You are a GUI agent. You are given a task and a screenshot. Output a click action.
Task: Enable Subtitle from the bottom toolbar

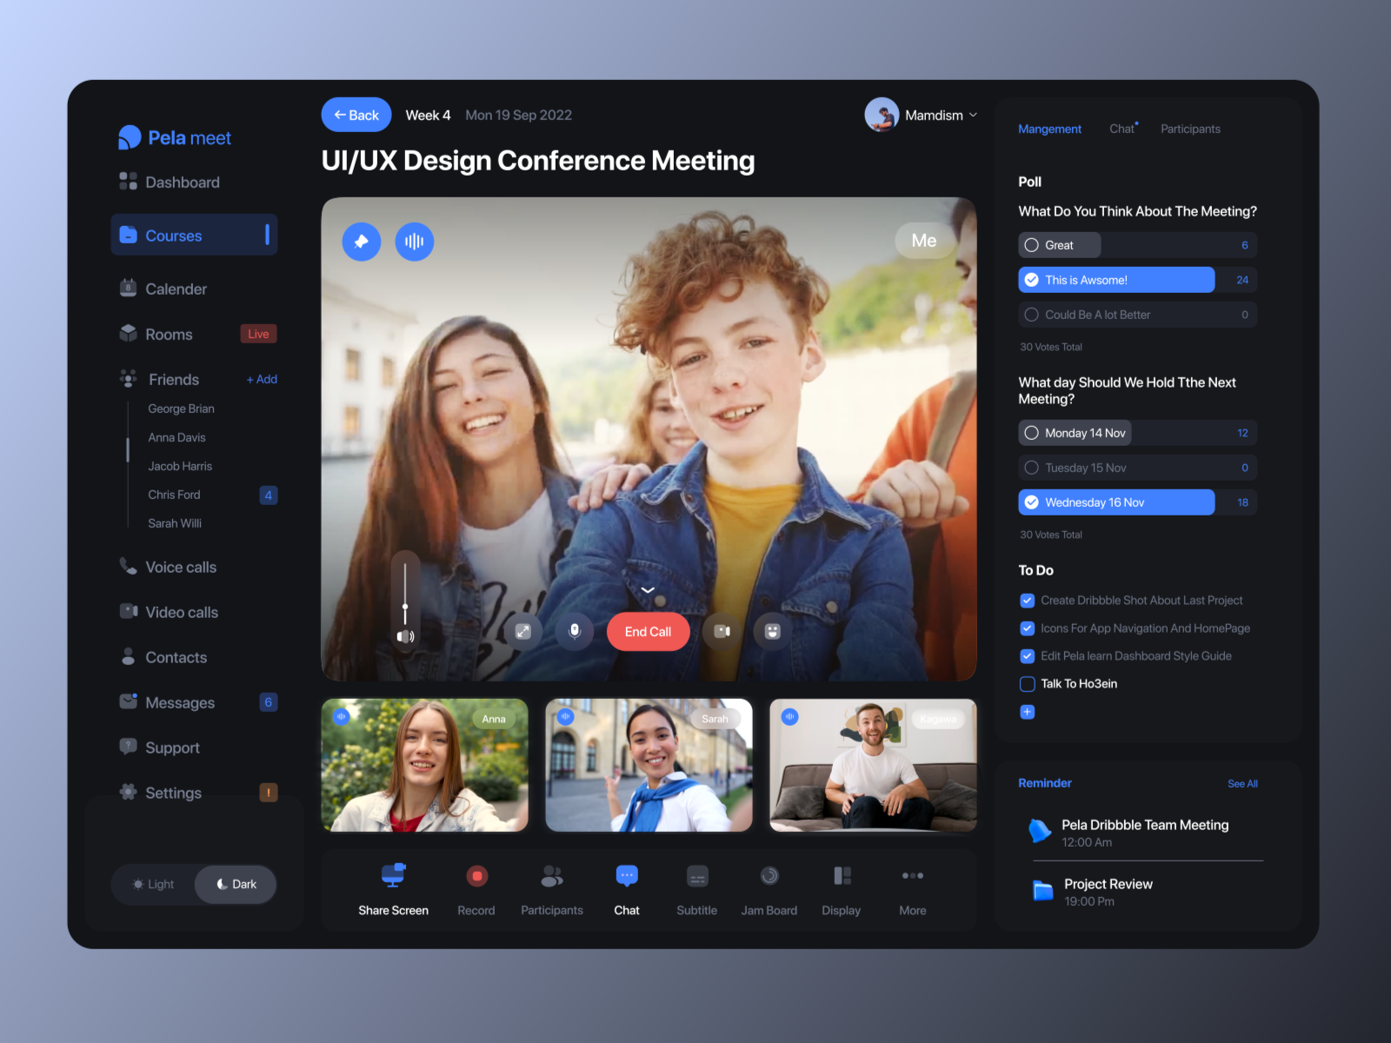pos(696,877)
